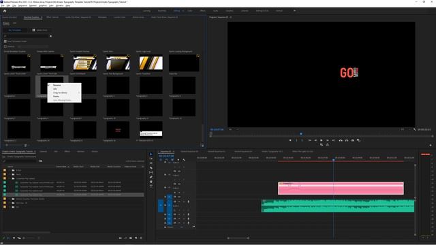
Task: Toggle the Project panel writable lock icon
Action: point(3,238)
